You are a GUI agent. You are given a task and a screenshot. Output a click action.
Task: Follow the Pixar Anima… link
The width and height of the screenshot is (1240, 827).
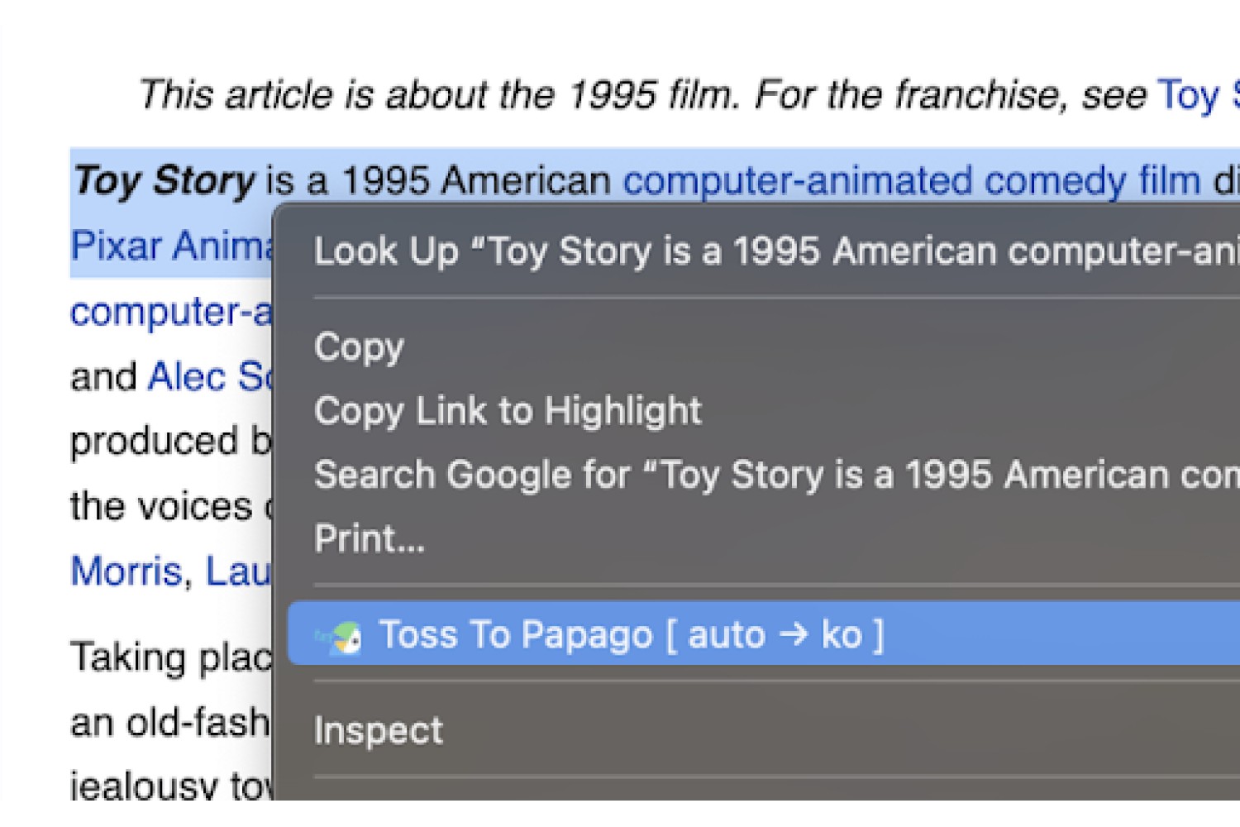click(172, 246)
